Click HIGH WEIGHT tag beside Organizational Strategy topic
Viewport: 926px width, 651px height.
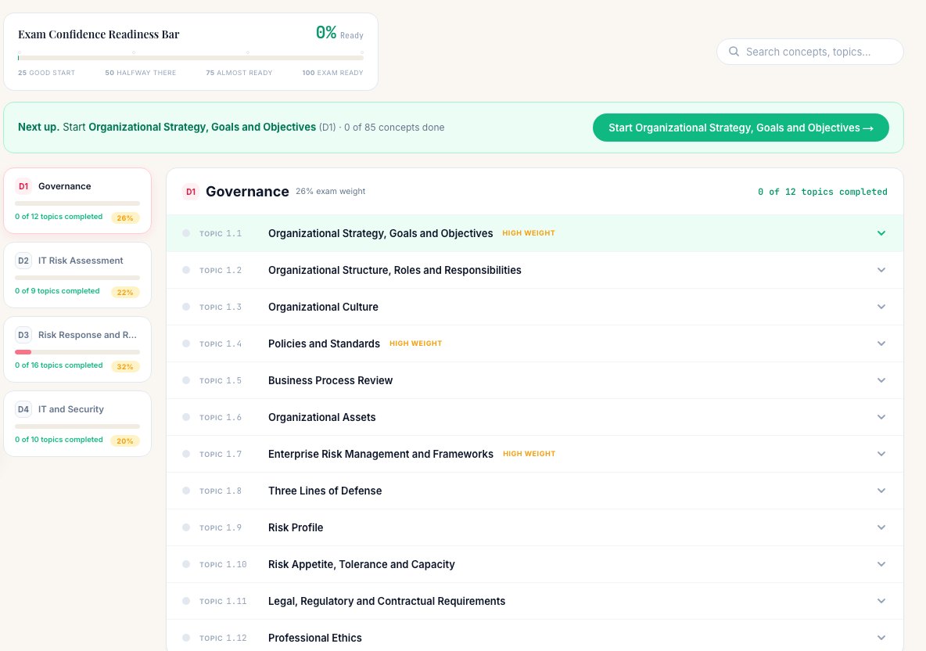[x=529, y=232]
